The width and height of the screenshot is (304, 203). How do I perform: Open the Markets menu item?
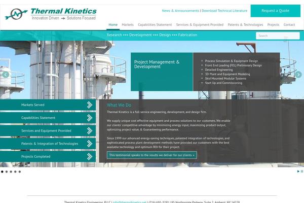pos(128,25)
